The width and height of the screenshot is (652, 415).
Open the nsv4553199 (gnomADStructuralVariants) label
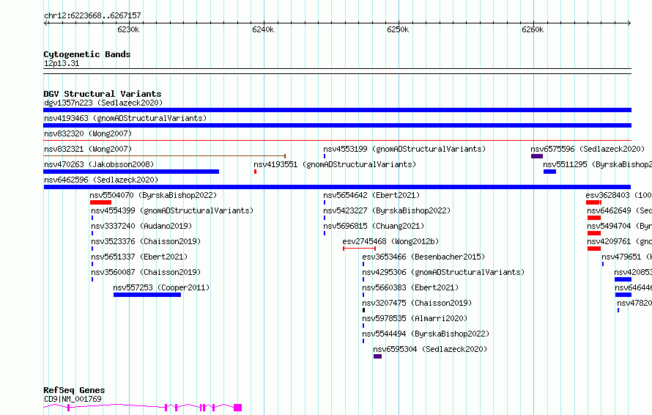(404, 149)
